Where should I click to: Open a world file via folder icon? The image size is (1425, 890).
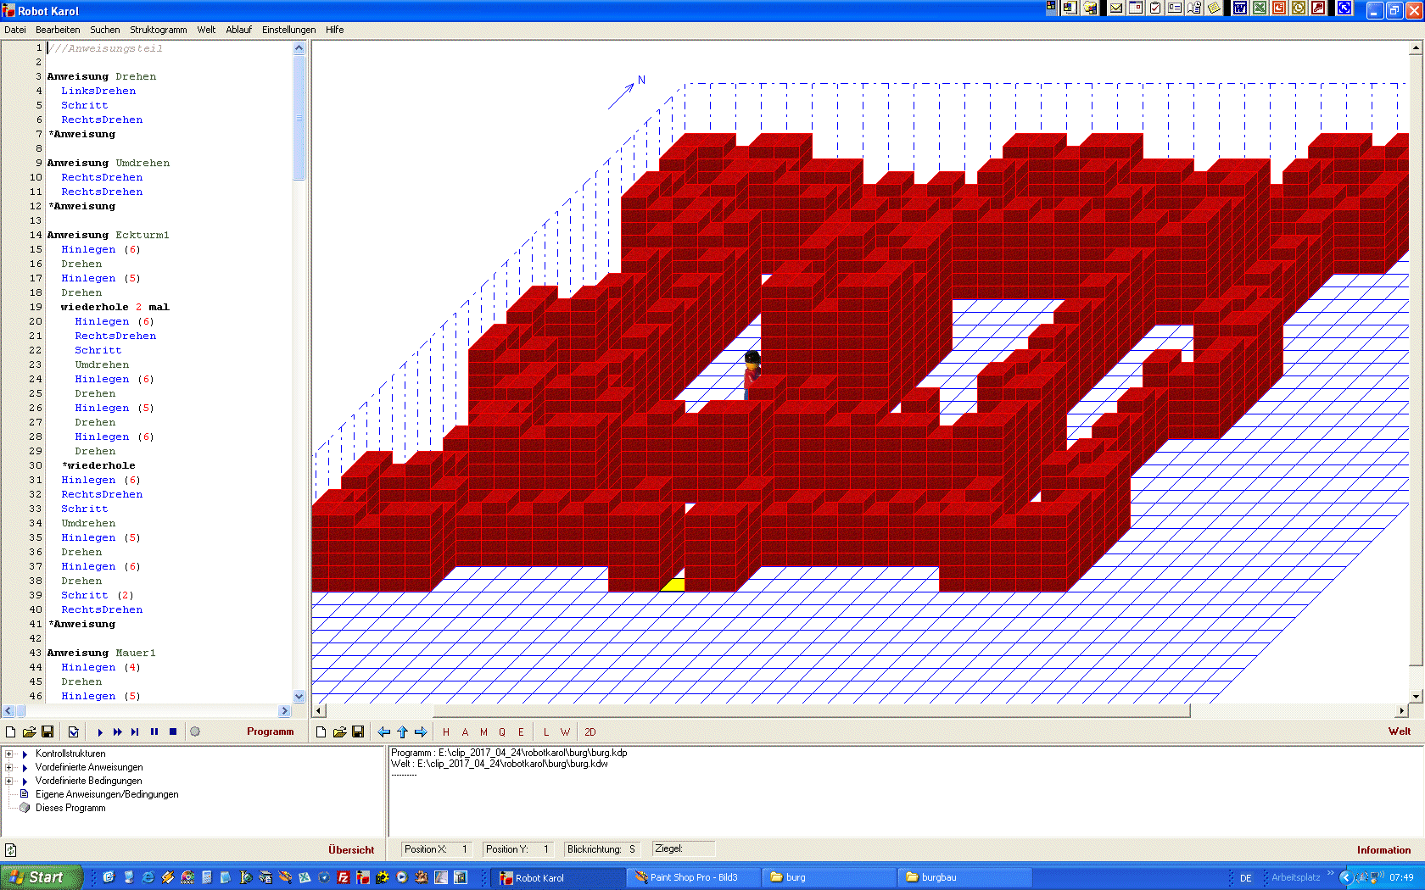coord(339,731)
